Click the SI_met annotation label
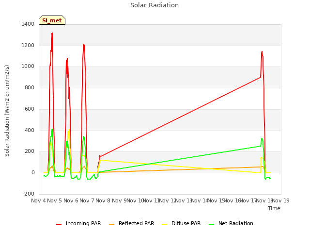 coord(52,20)
